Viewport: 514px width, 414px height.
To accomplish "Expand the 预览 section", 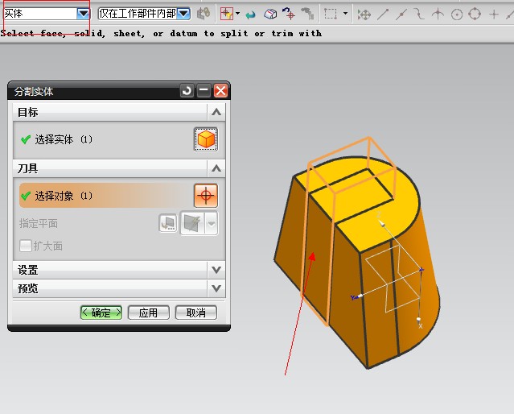I will pyautogui.click(x=216, y=288).
